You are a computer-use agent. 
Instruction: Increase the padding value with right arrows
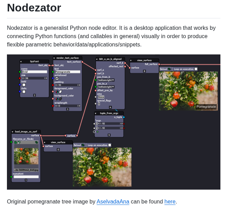79,85
